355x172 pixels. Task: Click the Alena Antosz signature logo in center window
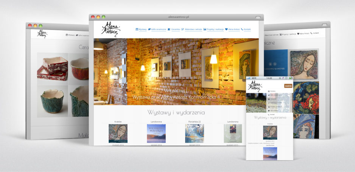111,29
